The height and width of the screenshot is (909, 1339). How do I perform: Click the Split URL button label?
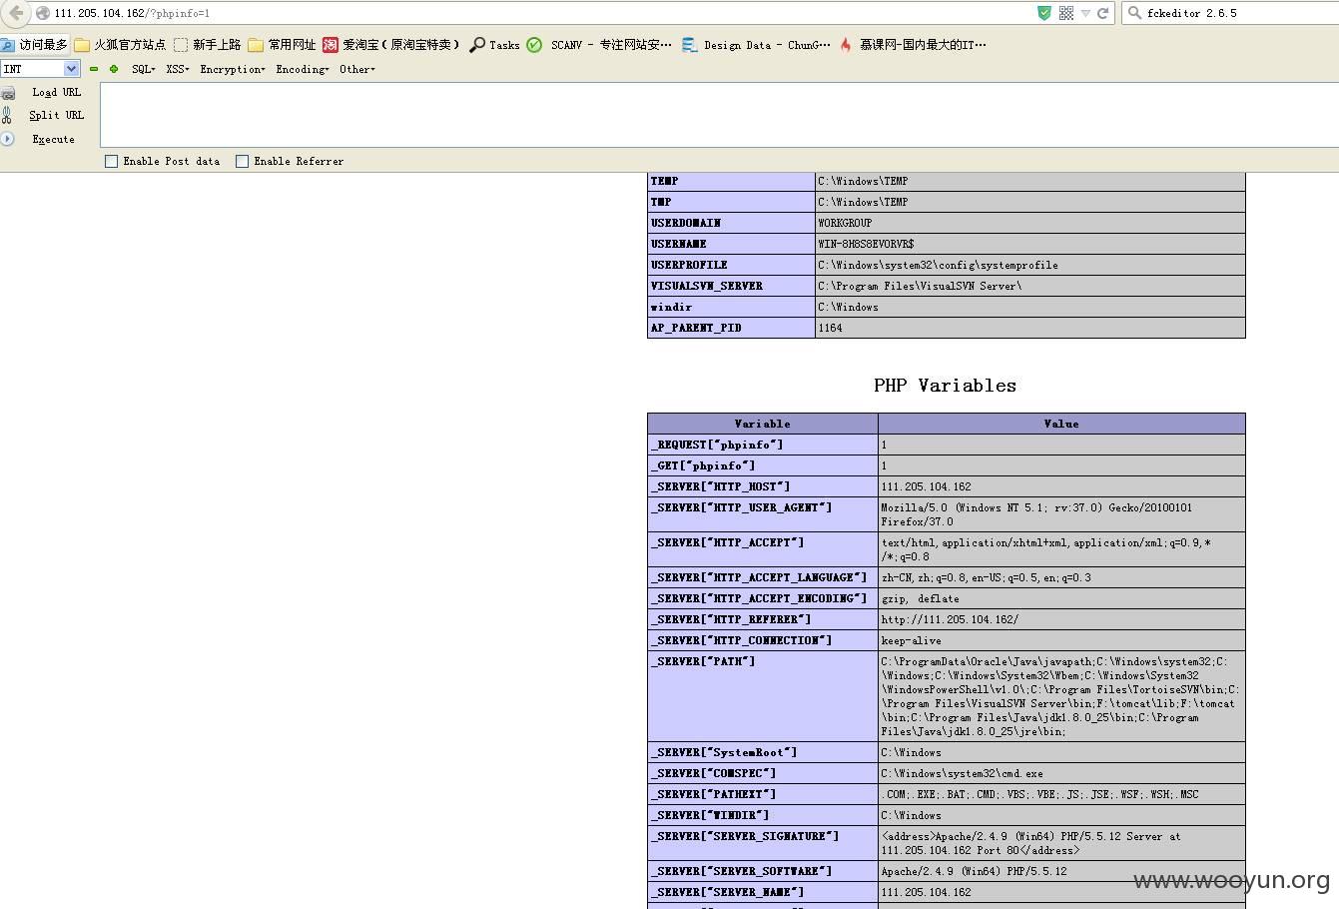point(56,115)
